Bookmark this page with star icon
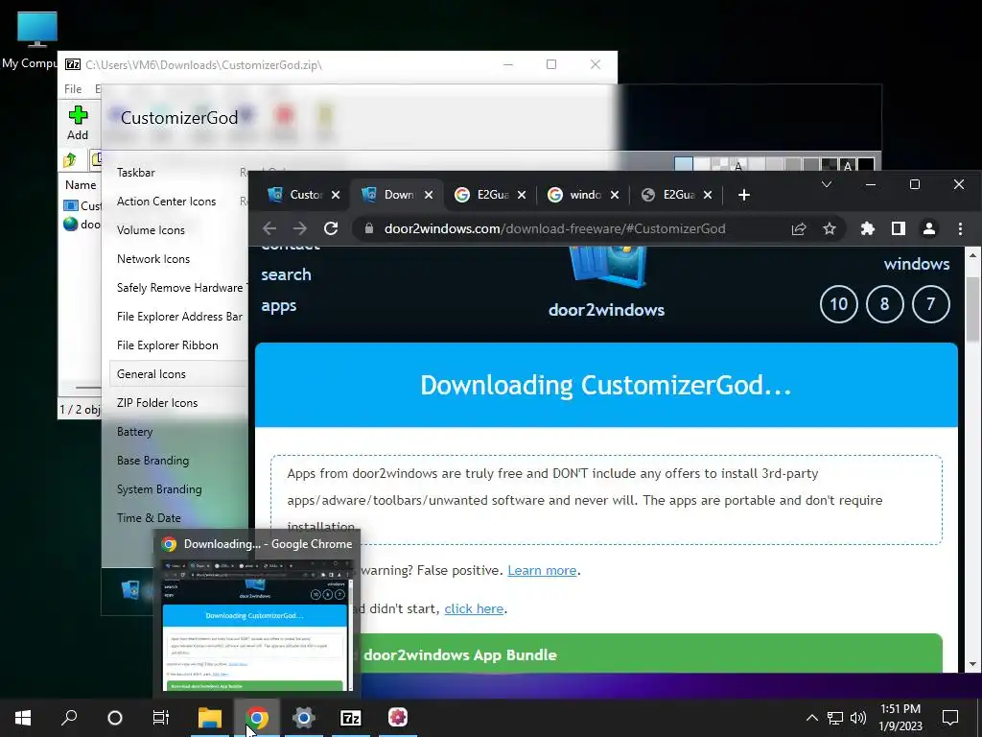 point(830,228)
